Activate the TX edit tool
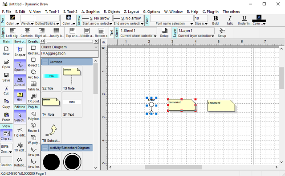Screen dimensions: 285x176 (x=20, y=147)
